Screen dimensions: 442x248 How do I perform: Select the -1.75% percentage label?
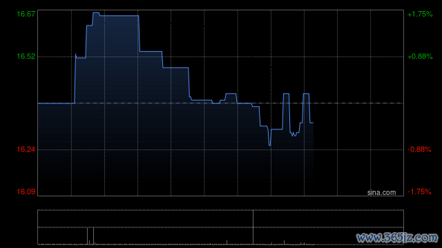point(419,192)
